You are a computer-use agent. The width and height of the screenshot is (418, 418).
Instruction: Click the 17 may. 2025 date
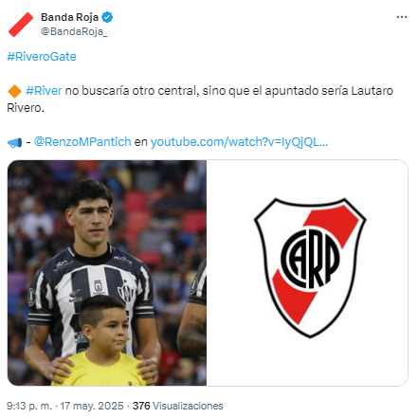click(x=92, y=406)
